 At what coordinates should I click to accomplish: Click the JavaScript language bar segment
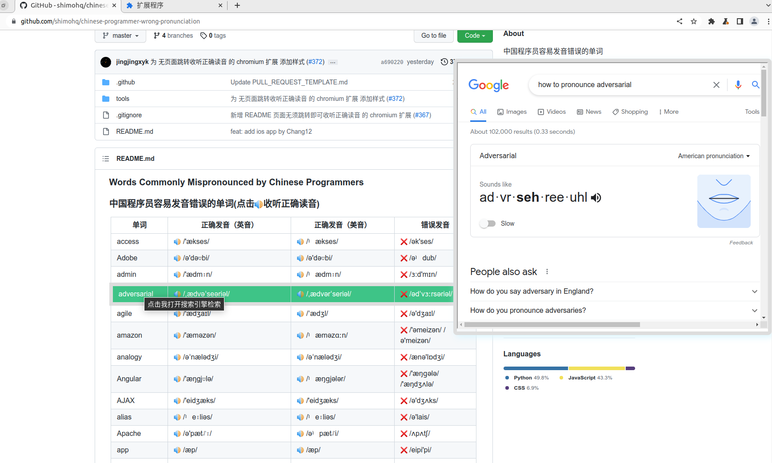(x=597, y=368)
